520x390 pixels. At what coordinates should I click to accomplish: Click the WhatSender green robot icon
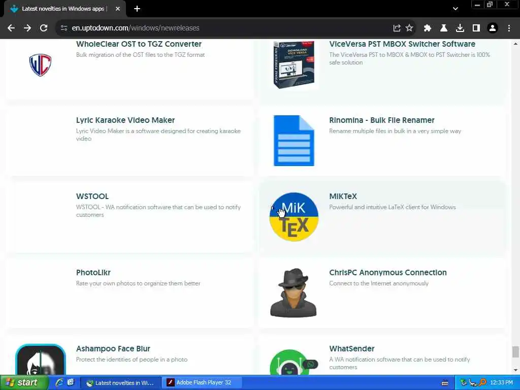[294, 362]
